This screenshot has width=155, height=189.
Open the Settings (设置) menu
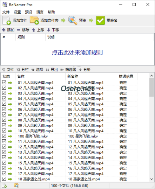point(17,12)
